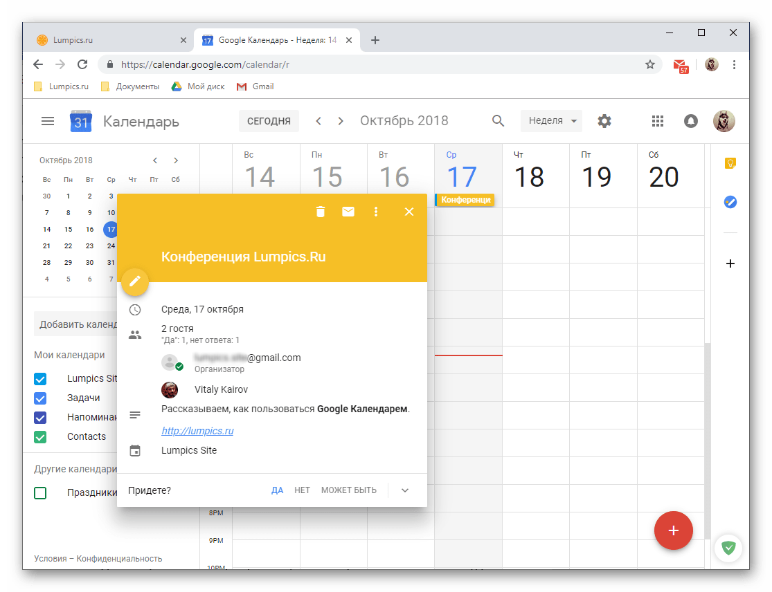The image size is (772, 592).
Task: Select 22 in mini calendar
Action: coord(69,246)
